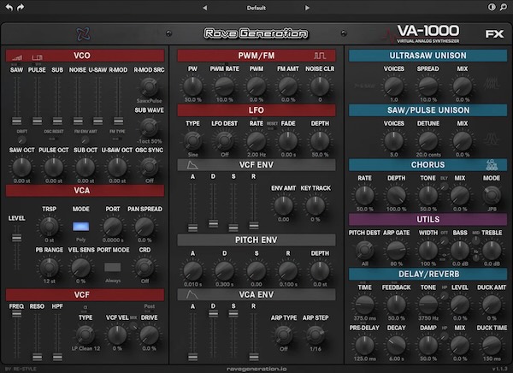Click the saw waveform icon in VCO header
The image size is (513, 373).
17,57
